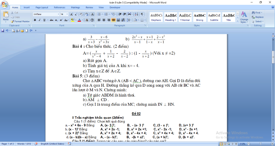Click the Paste clipboard icon
This screenshot has width=275, height=146.
6,14
